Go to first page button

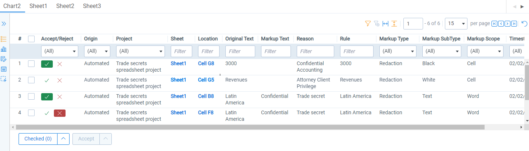494,24
